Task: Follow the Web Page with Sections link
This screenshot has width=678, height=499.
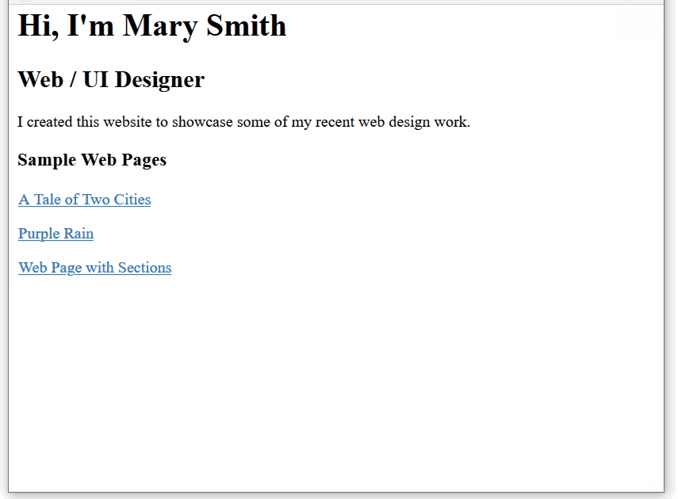Action: point(94,268)
